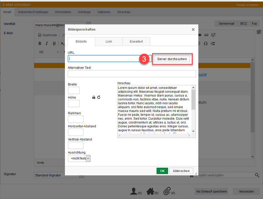Switch to the Link tab
The image size is (263, 199).
109,41
